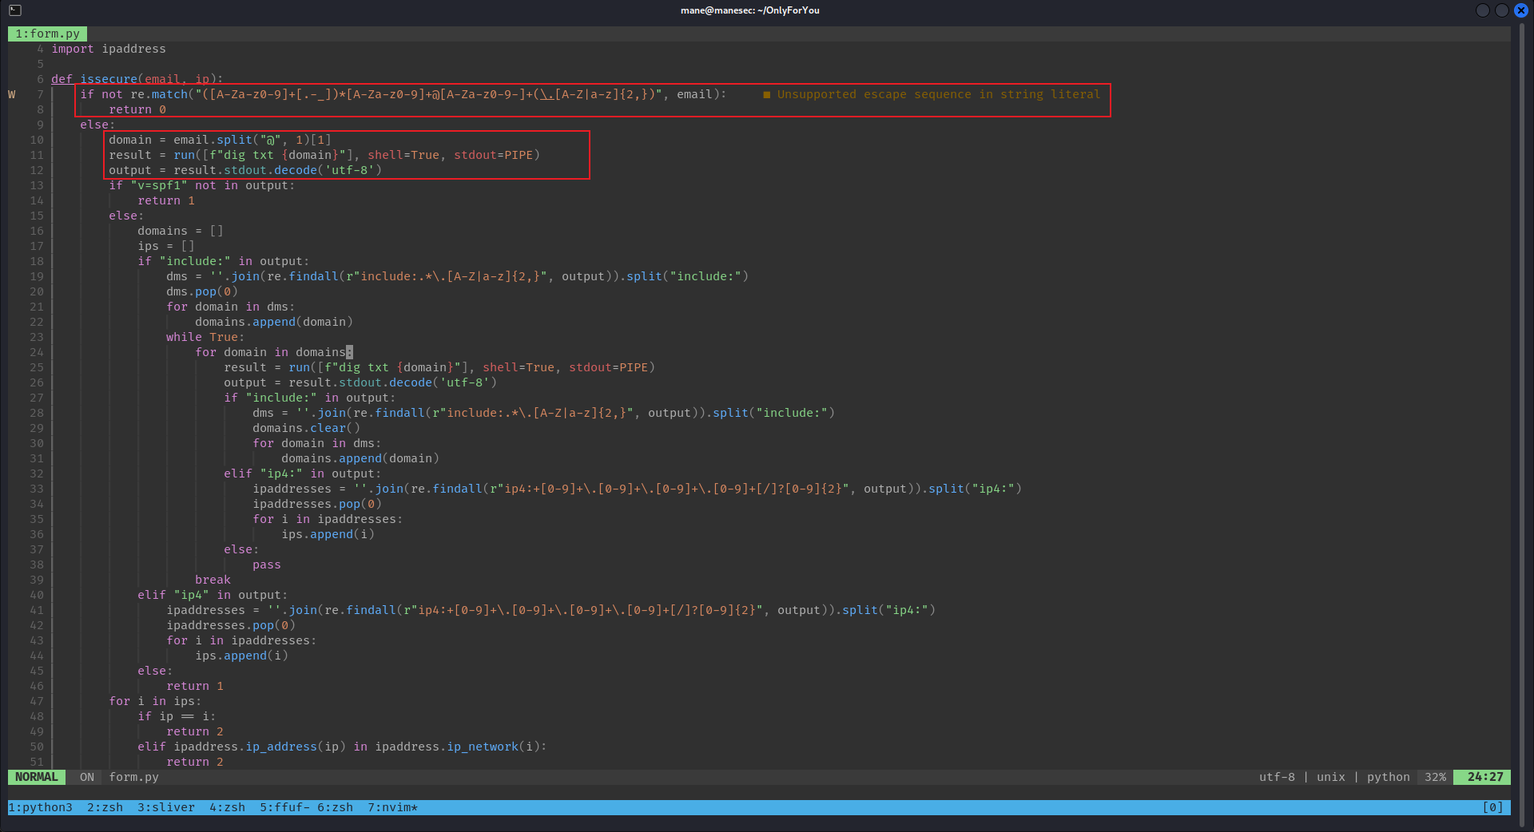This screenshot has height=832, width=1534.
Task: Click the "v=spf1" string on line 13
Action: (159, 185)
